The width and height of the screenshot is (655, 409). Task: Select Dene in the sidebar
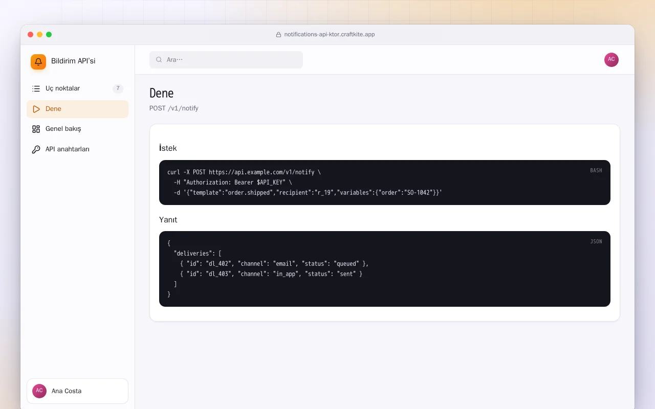click(77, 109)
